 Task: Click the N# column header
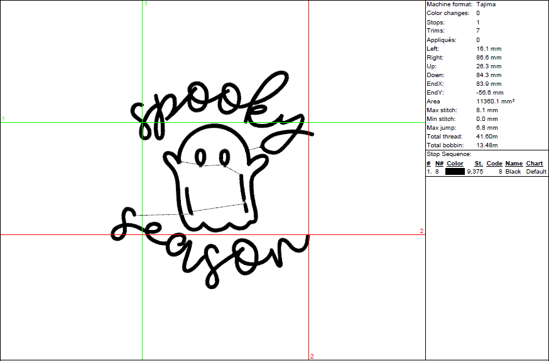(x=438, y=164)
